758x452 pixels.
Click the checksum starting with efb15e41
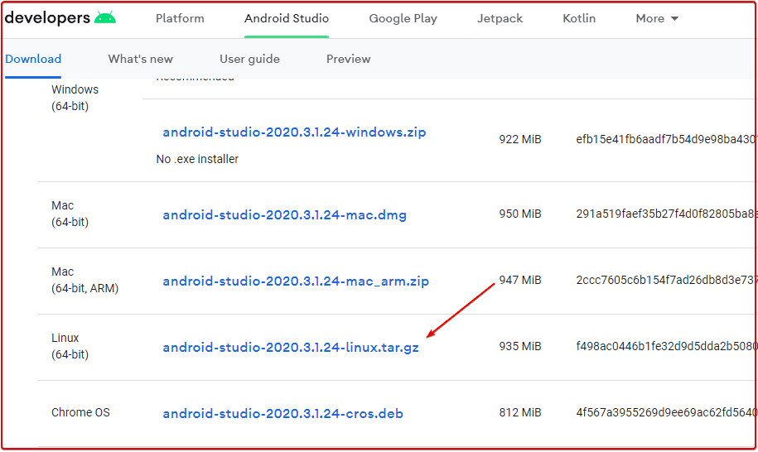tap(665, 139)
